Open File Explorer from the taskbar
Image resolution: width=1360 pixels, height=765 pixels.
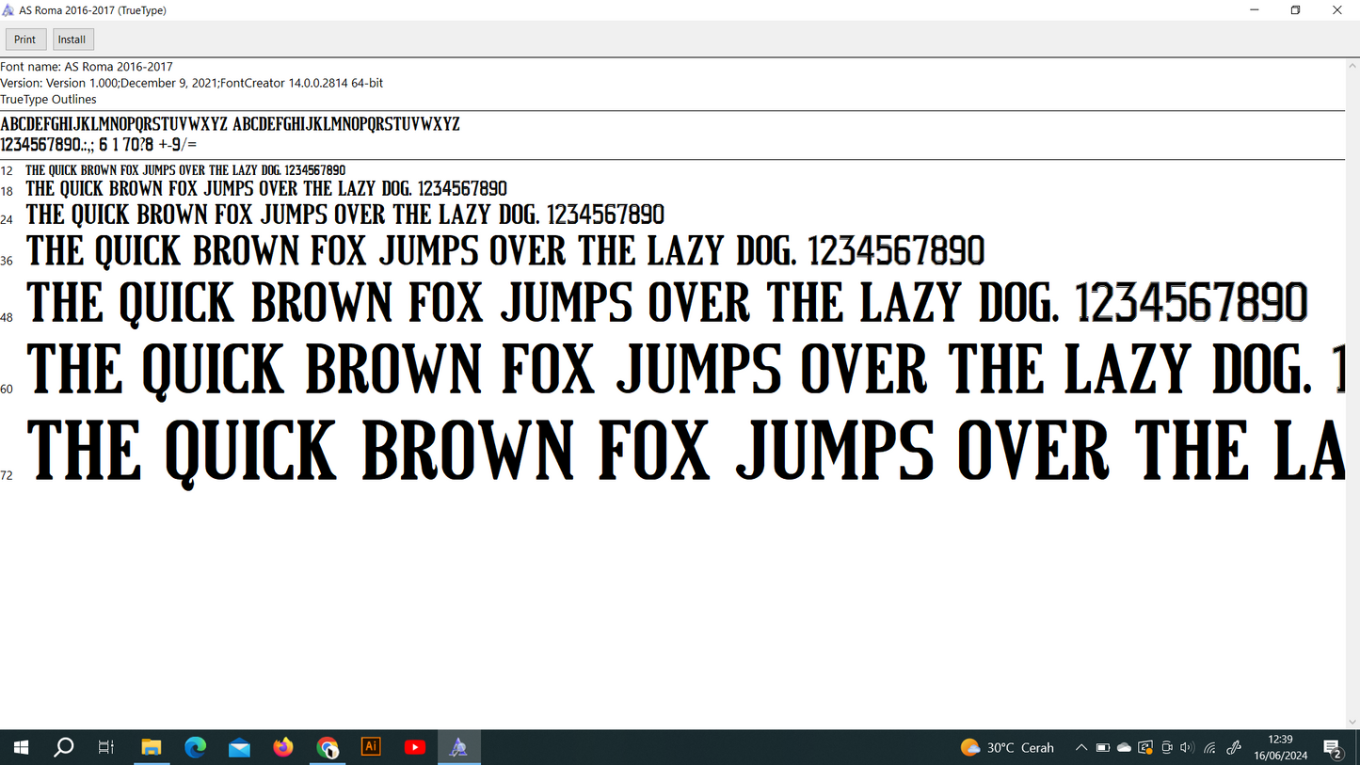[152, 747]
